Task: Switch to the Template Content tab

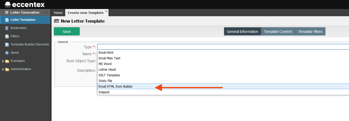Action: (x=278, y=32)
